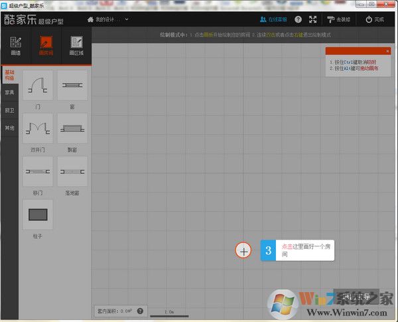Image resolution: width=398 pixels, height=322 pixels.
Task: Choose the 门 door component
Action: point(38,87)
